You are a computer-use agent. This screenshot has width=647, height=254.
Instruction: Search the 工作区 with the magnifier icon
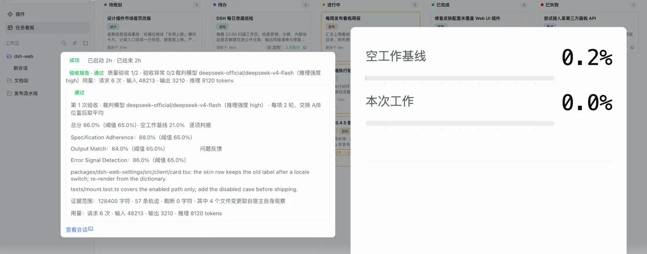point(64,43)
